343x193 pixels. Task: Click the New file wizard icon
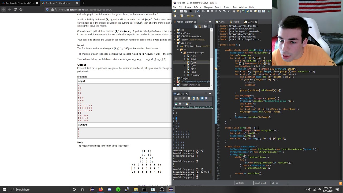175,11
